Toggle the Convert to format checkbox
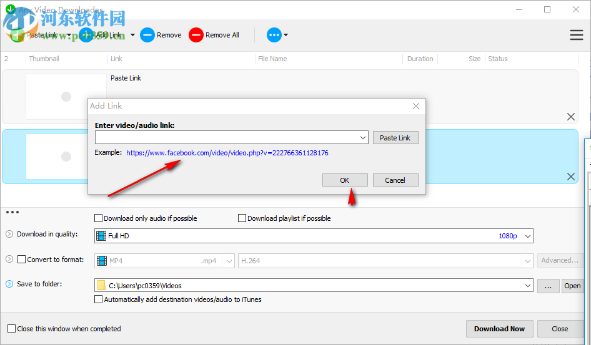The width and height of the screenshot is (591, 345). 21,260
